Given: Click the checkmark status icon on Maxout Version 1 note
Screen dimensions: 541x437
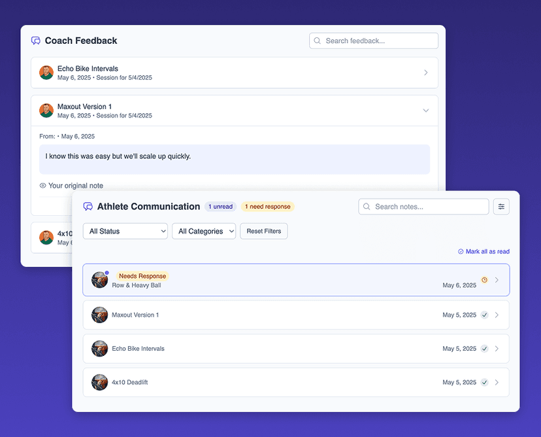Looking at the screenshot, I should [484, 315].
